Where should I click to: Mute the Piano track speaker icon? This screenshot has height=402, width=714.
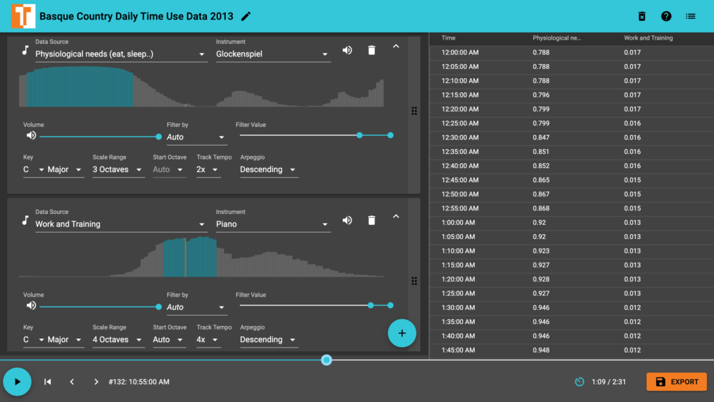point(347,220)
